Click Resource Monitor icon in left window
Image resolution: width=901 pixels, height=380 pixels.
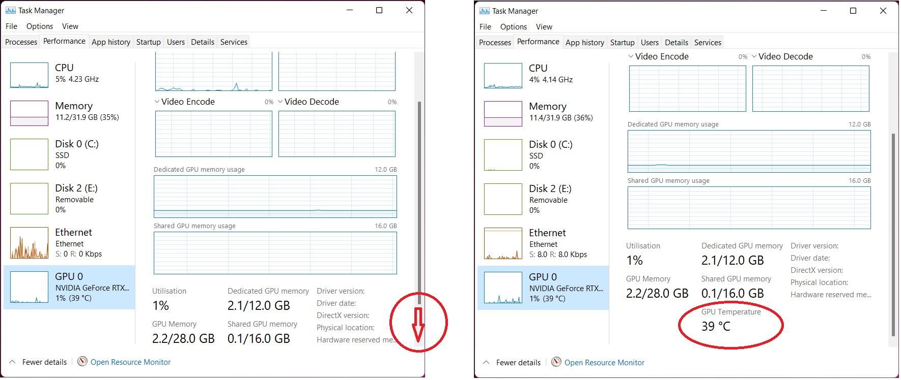click(82, 362)
